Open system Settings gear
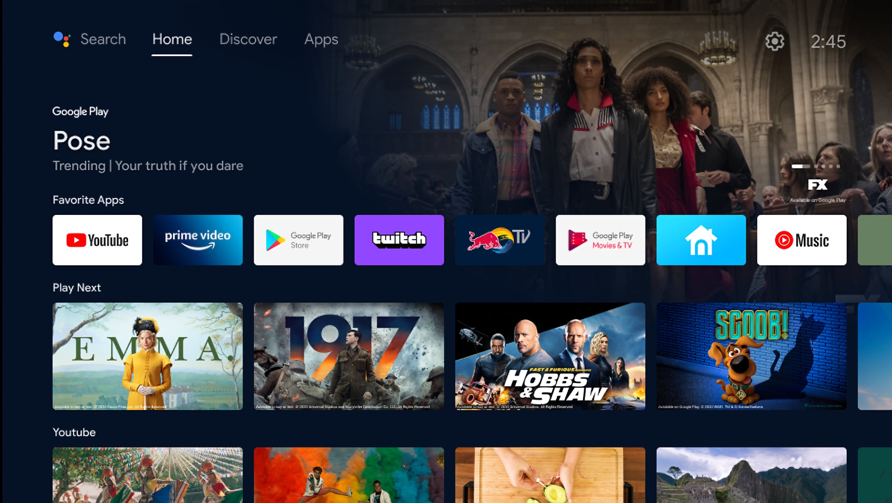Viewport: 892px width, 503px height. tap(775, 41)
